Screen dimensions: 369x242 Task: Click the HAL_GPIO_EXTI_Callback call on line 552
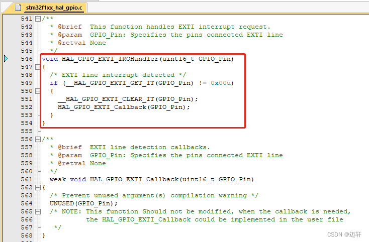pyautogui.click(x=102, y=107)
